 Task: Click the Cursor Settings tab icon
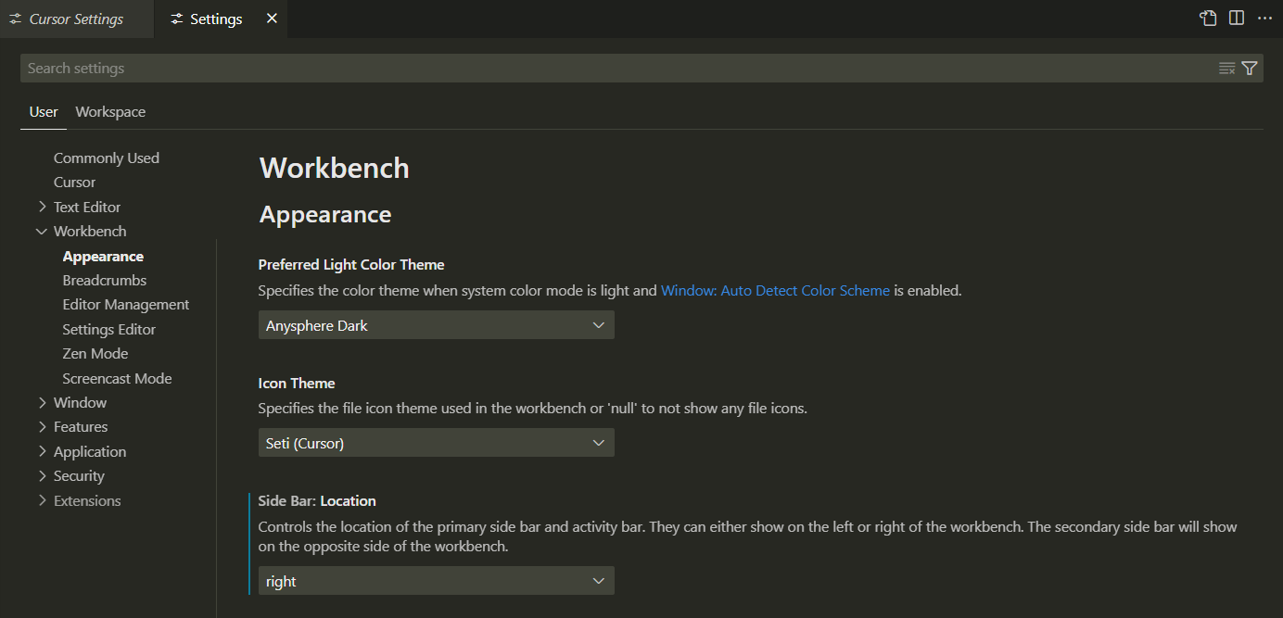tap(16, 19)
